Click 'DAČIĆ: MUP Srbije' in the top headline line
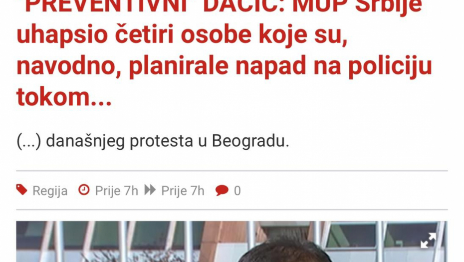 point(312,6)
